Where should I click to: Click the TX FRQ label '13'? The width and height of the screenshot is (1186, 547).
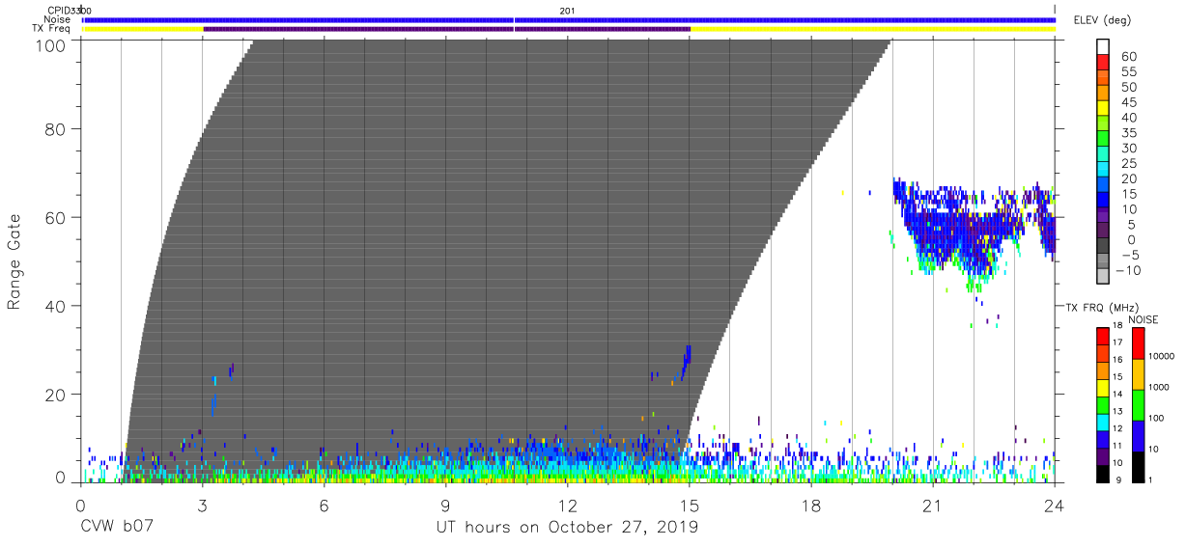[x=1116, y=411]
